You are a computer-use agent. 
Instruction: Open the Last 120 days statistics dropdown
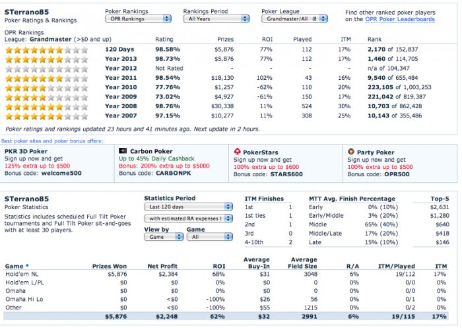(x=189, y=207)
